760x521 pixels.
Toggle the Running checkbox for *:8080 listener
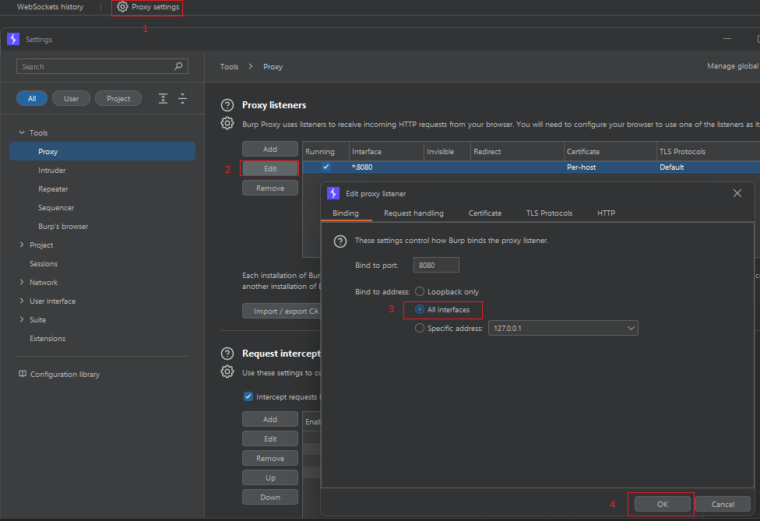click(326, 167)
